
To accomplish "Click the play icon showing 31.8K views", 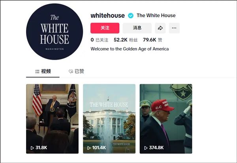I will point(32,148).
